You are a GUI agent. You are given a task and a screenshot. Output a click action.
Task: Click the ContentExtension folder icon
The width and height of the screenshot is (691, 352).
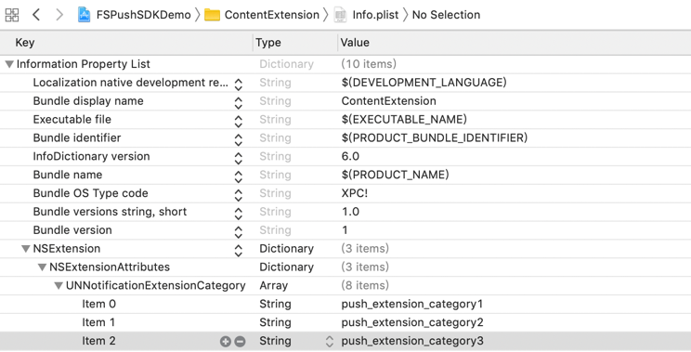pos(212,15)
